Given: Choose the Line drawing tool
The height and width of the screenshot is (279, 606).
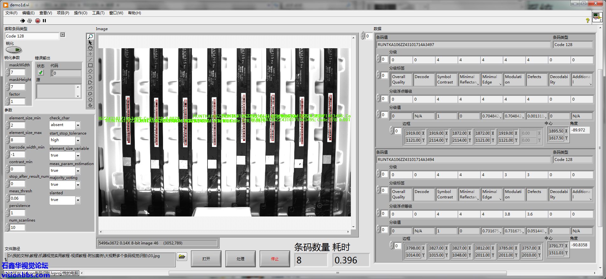Looking at the screenshot, I should pos(91,59).
